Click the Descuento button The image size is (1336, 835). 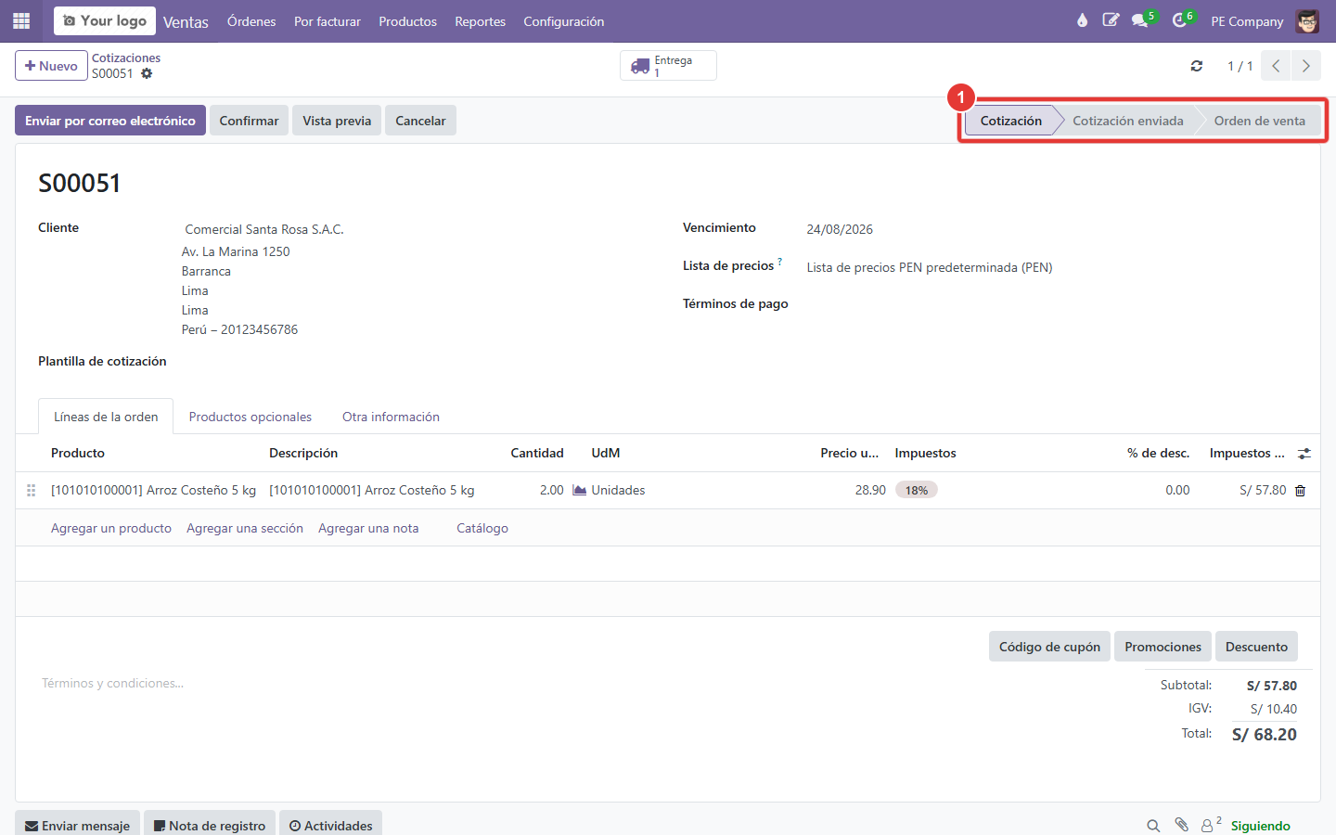[1256, 647]
